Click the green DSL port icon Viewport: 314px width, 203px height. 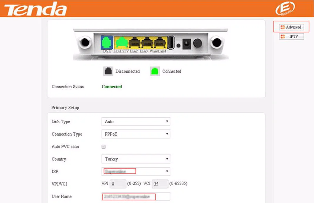point(107,42)
